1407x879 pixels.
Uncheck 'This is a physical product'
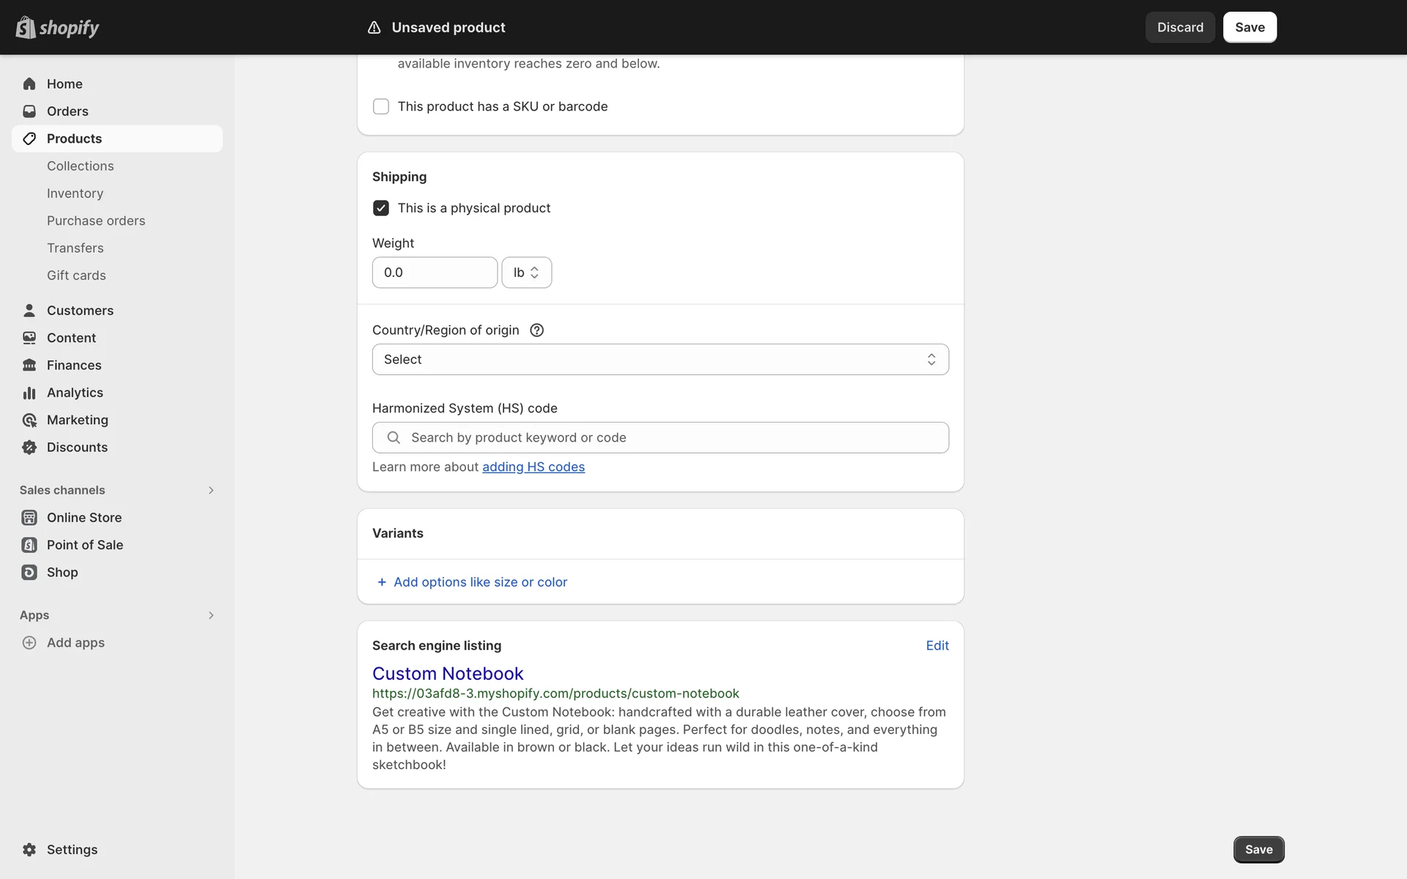381,208
